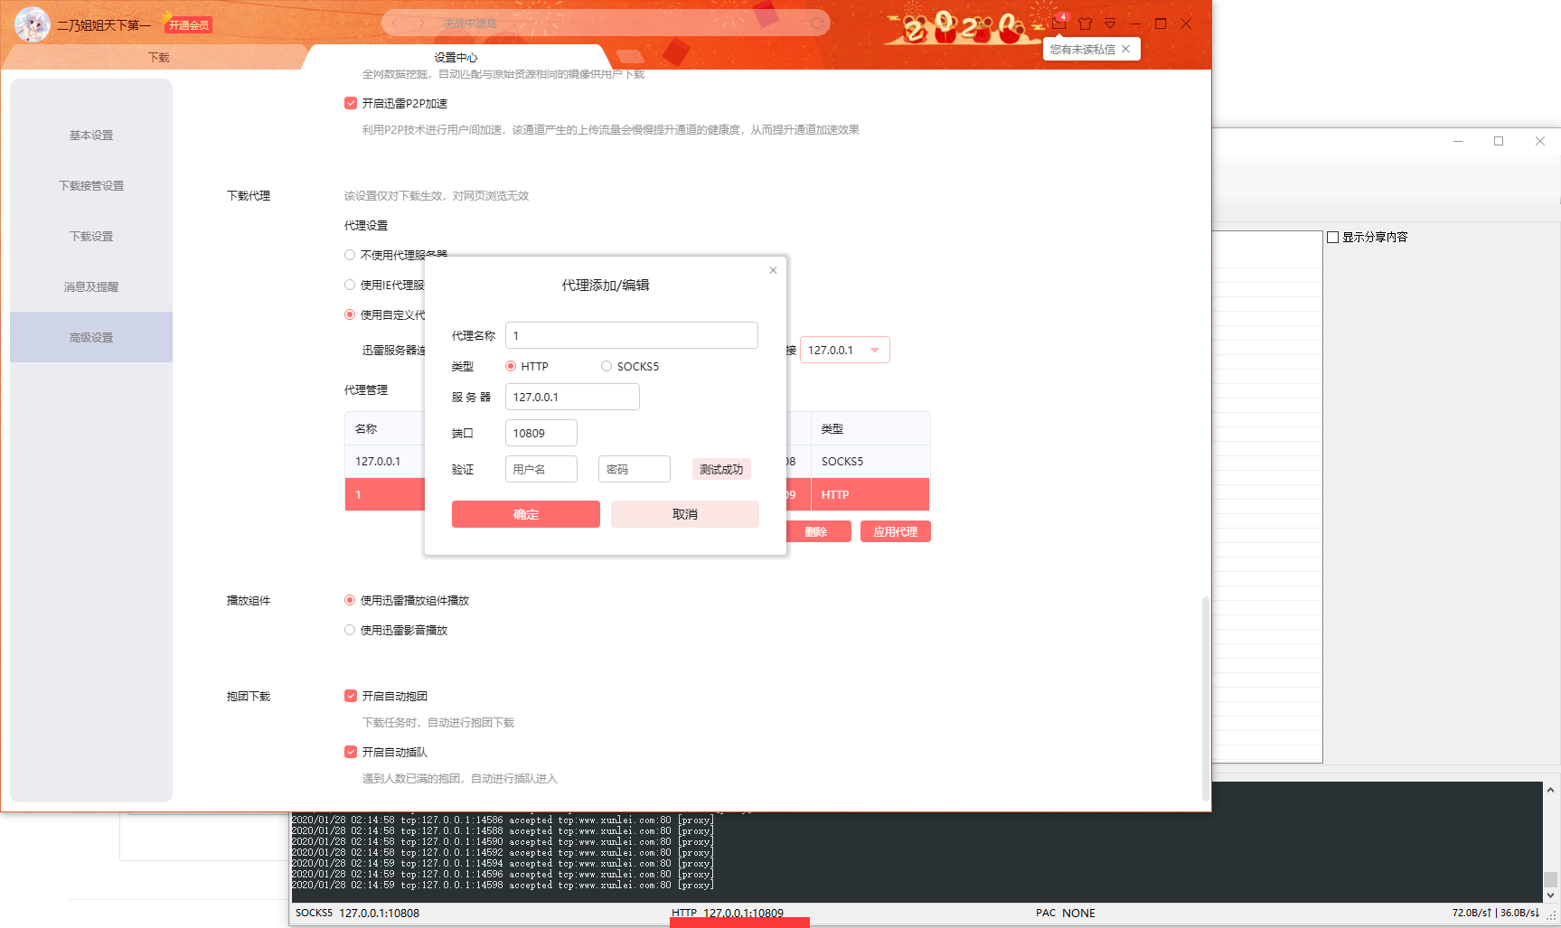Click the back arrow in address bar

[395, 23]
